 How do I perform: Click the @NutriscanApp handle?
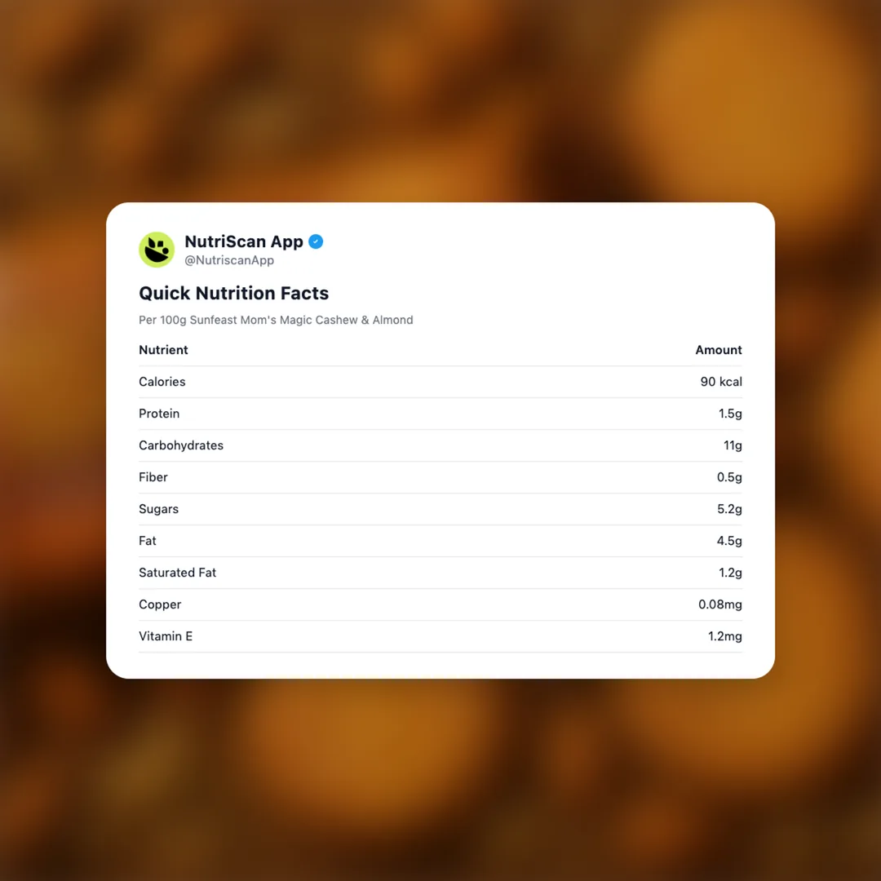click(229, 260)
